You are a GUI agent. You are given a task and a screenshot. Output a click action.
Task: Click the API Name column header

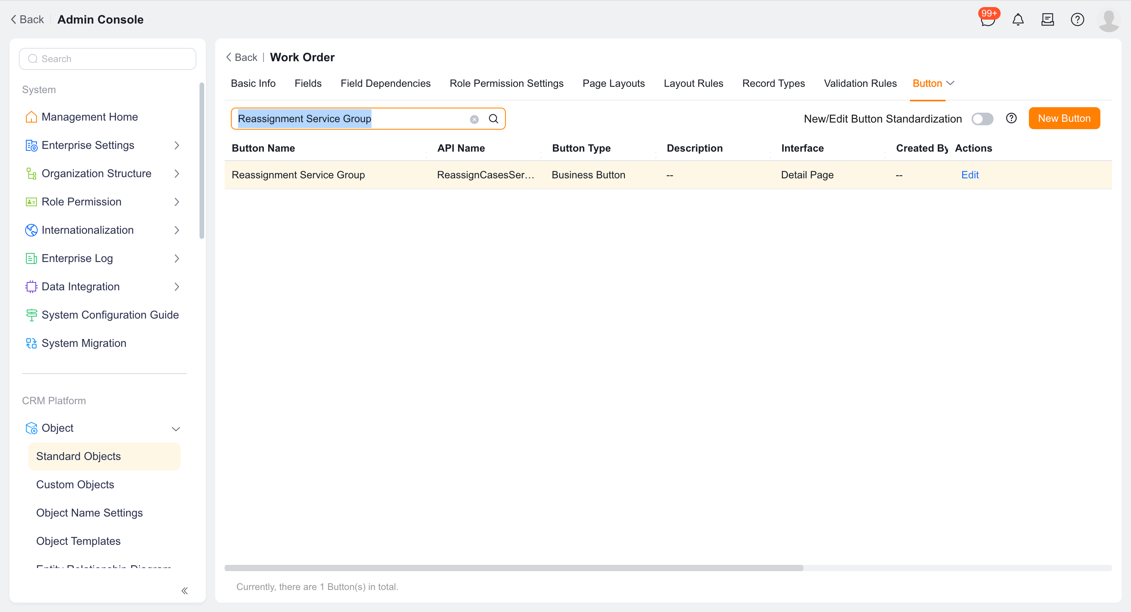click(461, 148)
